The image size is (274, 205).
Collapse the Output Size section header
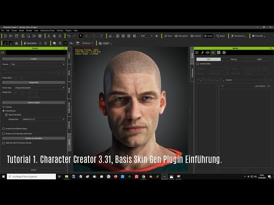[x=34, y=83]
